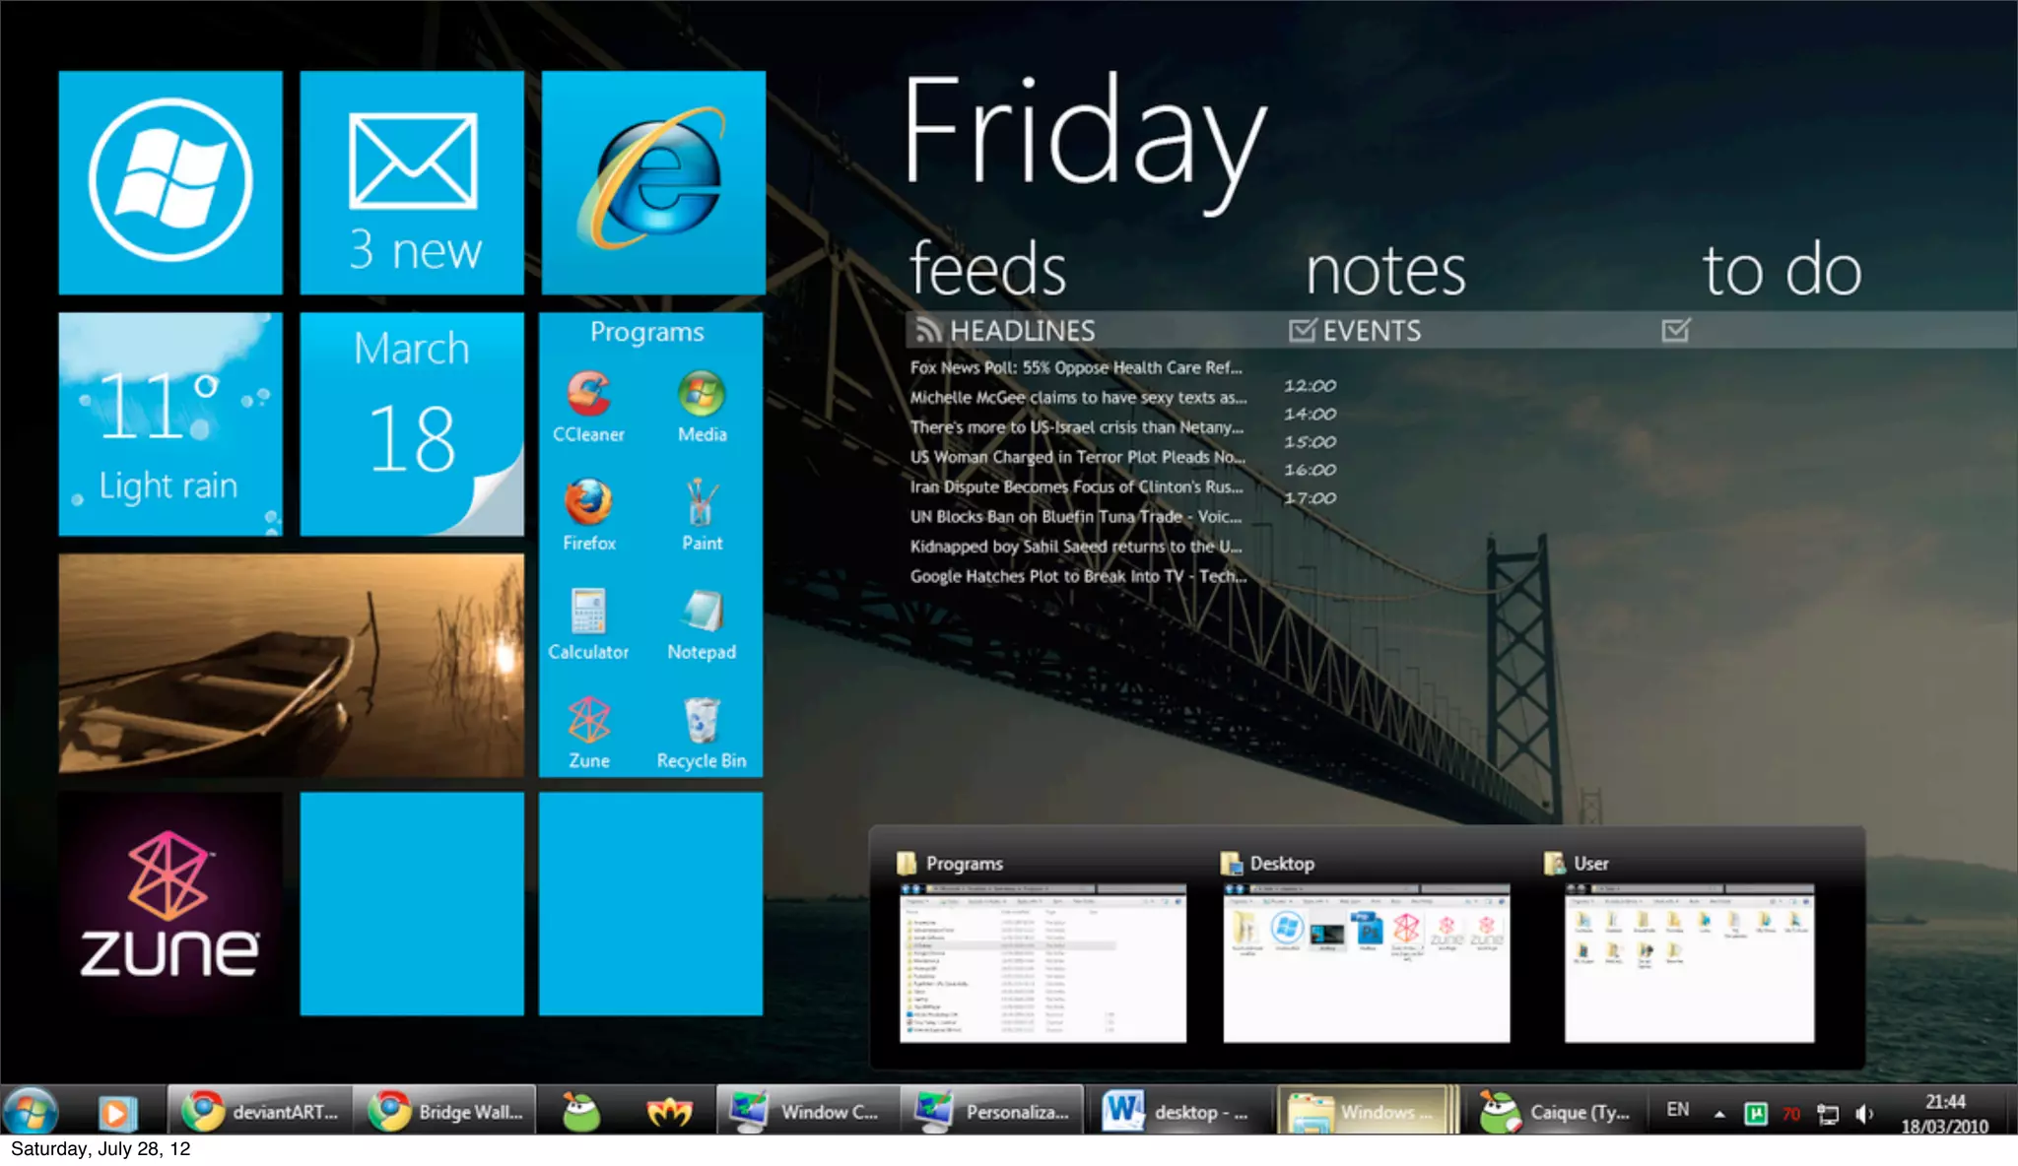Screen dimensions: 2018x1166
Task: Open the Windows Start orb menu
Action: [32, 1113]
